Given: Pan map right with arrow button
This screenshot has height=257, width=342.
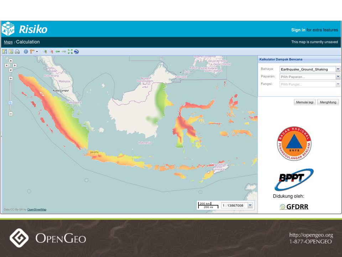Looking at the screenshot, I should click(x=15, y=65).
